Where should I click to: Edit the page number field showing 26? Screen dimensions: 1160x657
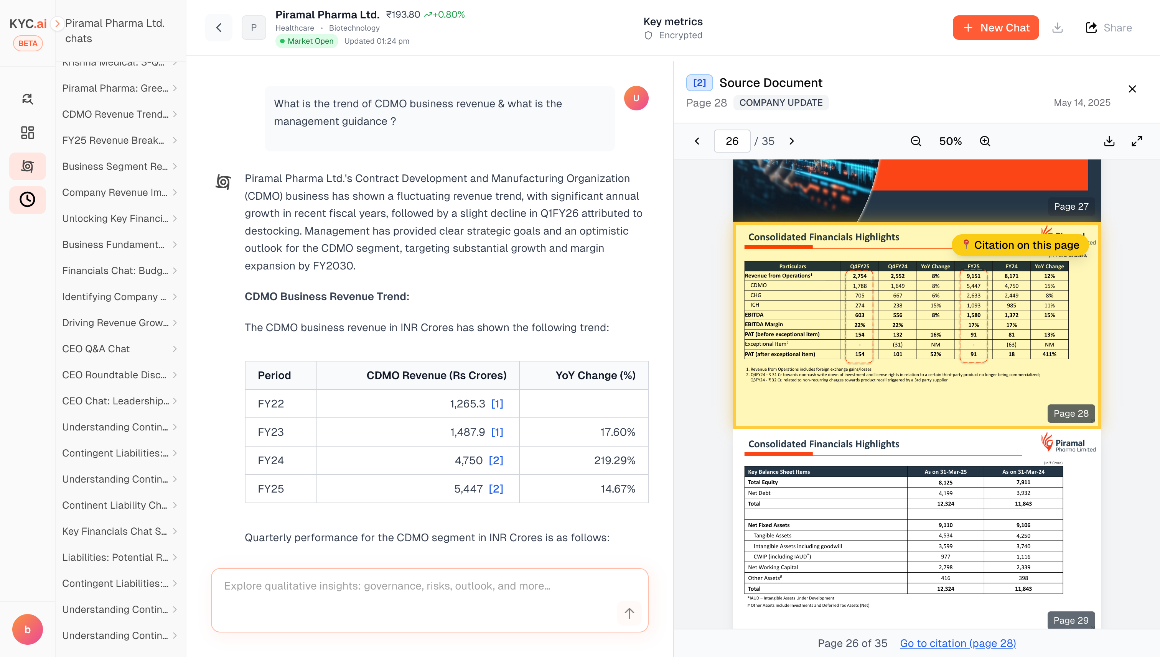coord(732,141)
